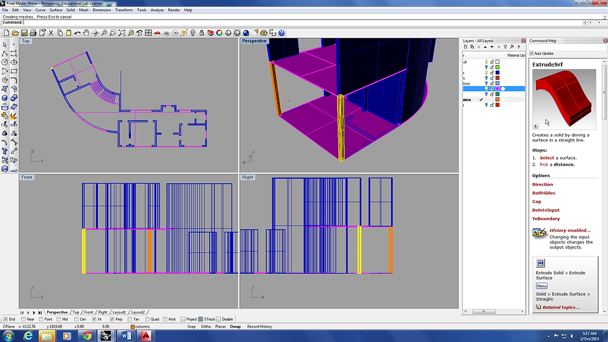Image resolution: width=608 pixels, height=342 pixels.
Task: Open the Transform menu
Action: 123,10
